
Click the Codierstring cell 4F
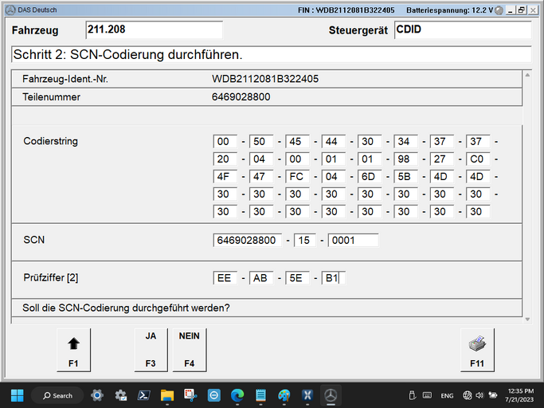[225, 176]
